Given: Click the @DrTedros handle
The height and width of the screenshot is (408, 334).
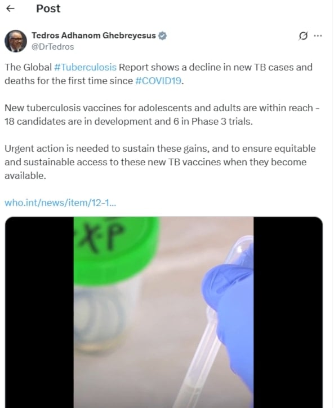Looking at the screenshot, I should [x=53, y=47].
